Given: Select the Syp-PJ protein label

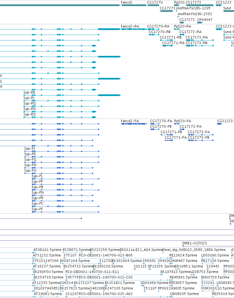Looking at the screenshot, I should pos(30,149).
